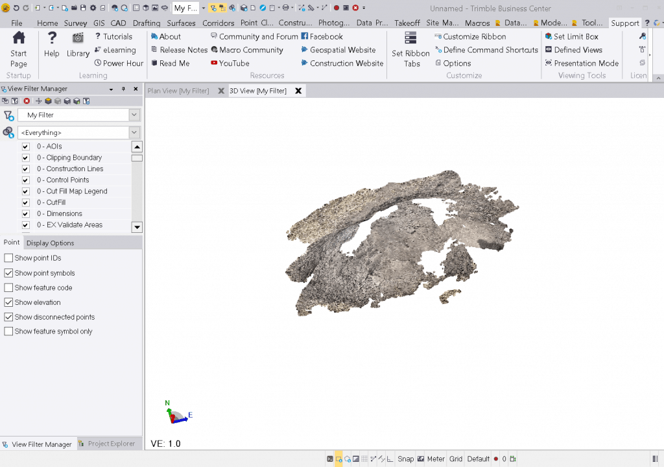The width and height of the screenshot is (664, 467).
Task: Click red dot indicator in status bar
Action: (496, 459)
